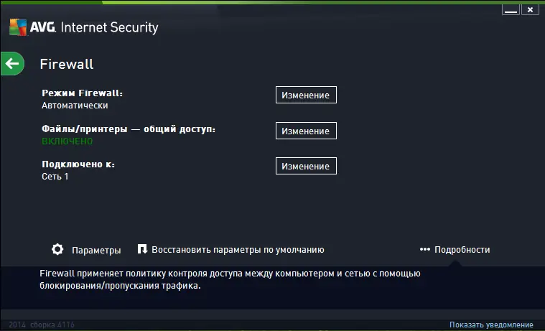This screenshot has height=331, width=545.
Task: Change the file and printer sharing setting
Action: pyautogui.click(x=306, y=131)
